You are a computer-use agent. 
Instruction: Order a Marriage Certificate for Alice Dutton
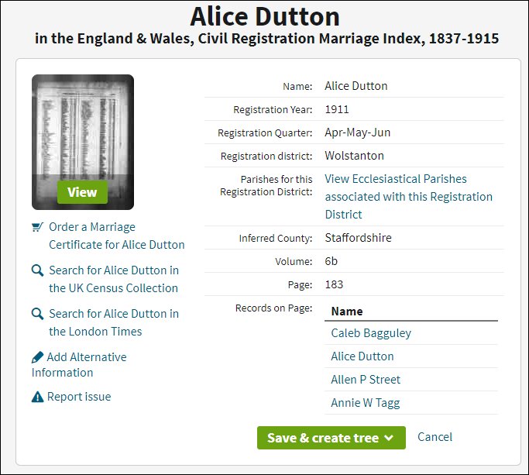click(116, 236)
